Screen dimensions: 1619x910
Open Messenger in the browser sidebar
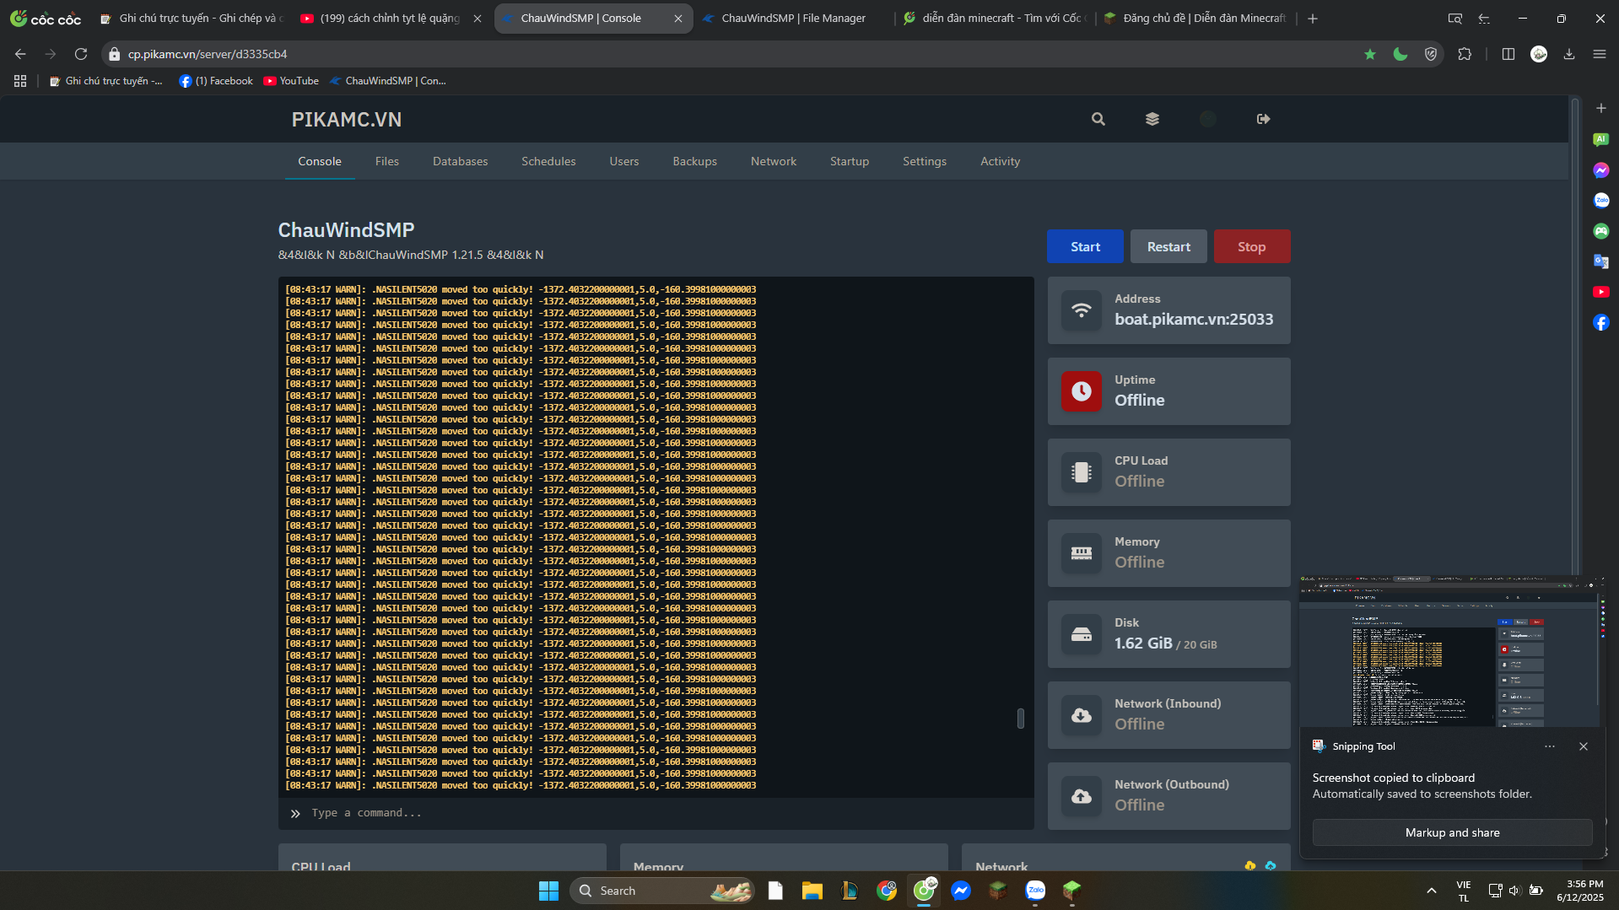click(x=1601, y=170)
